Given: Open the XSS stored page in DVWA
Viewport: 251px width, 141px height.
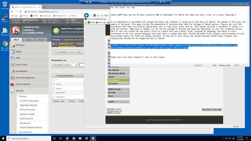Looking at the screenshot, I should (118, 83).
